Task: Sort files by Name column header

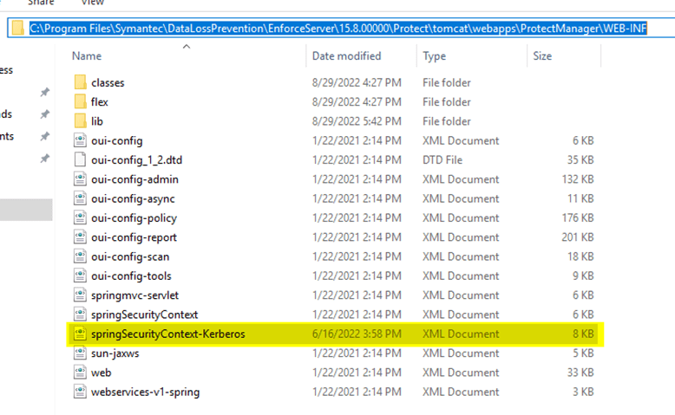Action: tap(87, 56)
